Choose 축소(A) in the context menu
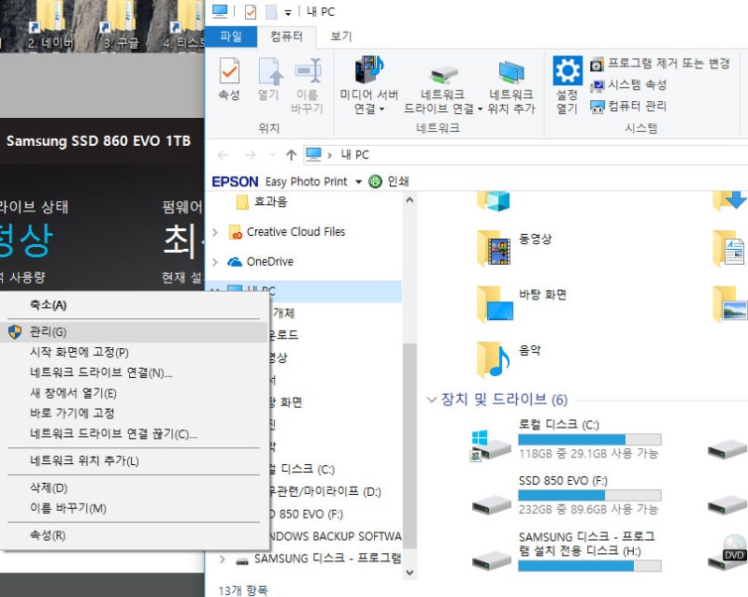This screenshot has width=748, height=597. click(134, 305)
